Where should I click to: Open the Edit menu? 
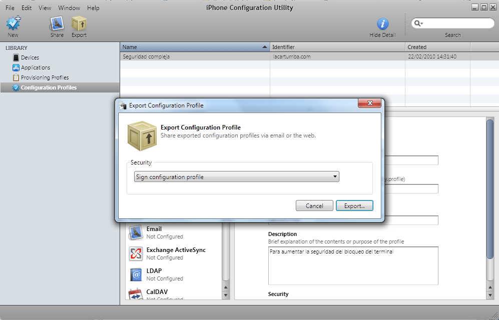point(27,8)
